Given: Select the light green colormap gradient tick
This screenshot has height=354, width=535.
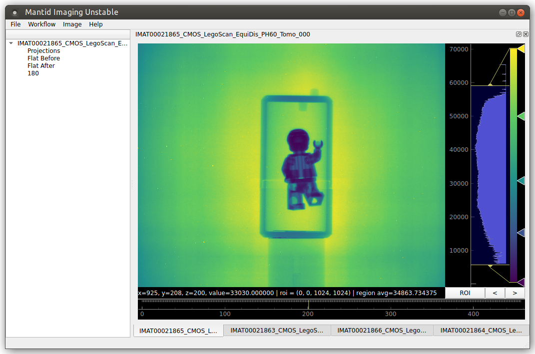Looking at the screenshot, I should point(521,116).
